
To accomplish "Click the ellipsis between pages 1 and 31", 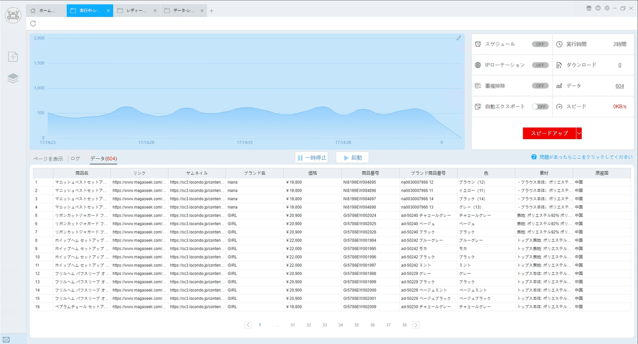I will coord(276,325).
